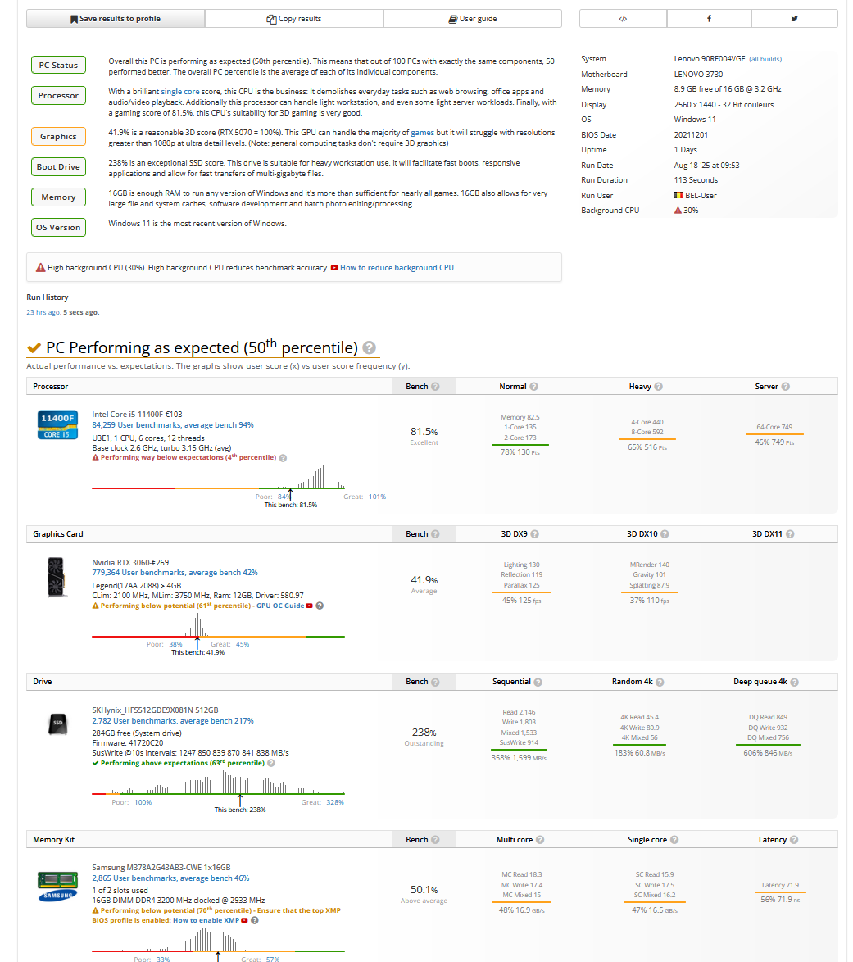Open the 23 hrs ago run history link
The width and height of the screenshot is (853, 962).
coord(43,312)
